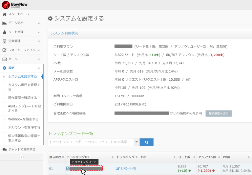Expand the フォーム・ファイル menu chevron
This screenshot has height=175, width=252.
tap(39, 50)
